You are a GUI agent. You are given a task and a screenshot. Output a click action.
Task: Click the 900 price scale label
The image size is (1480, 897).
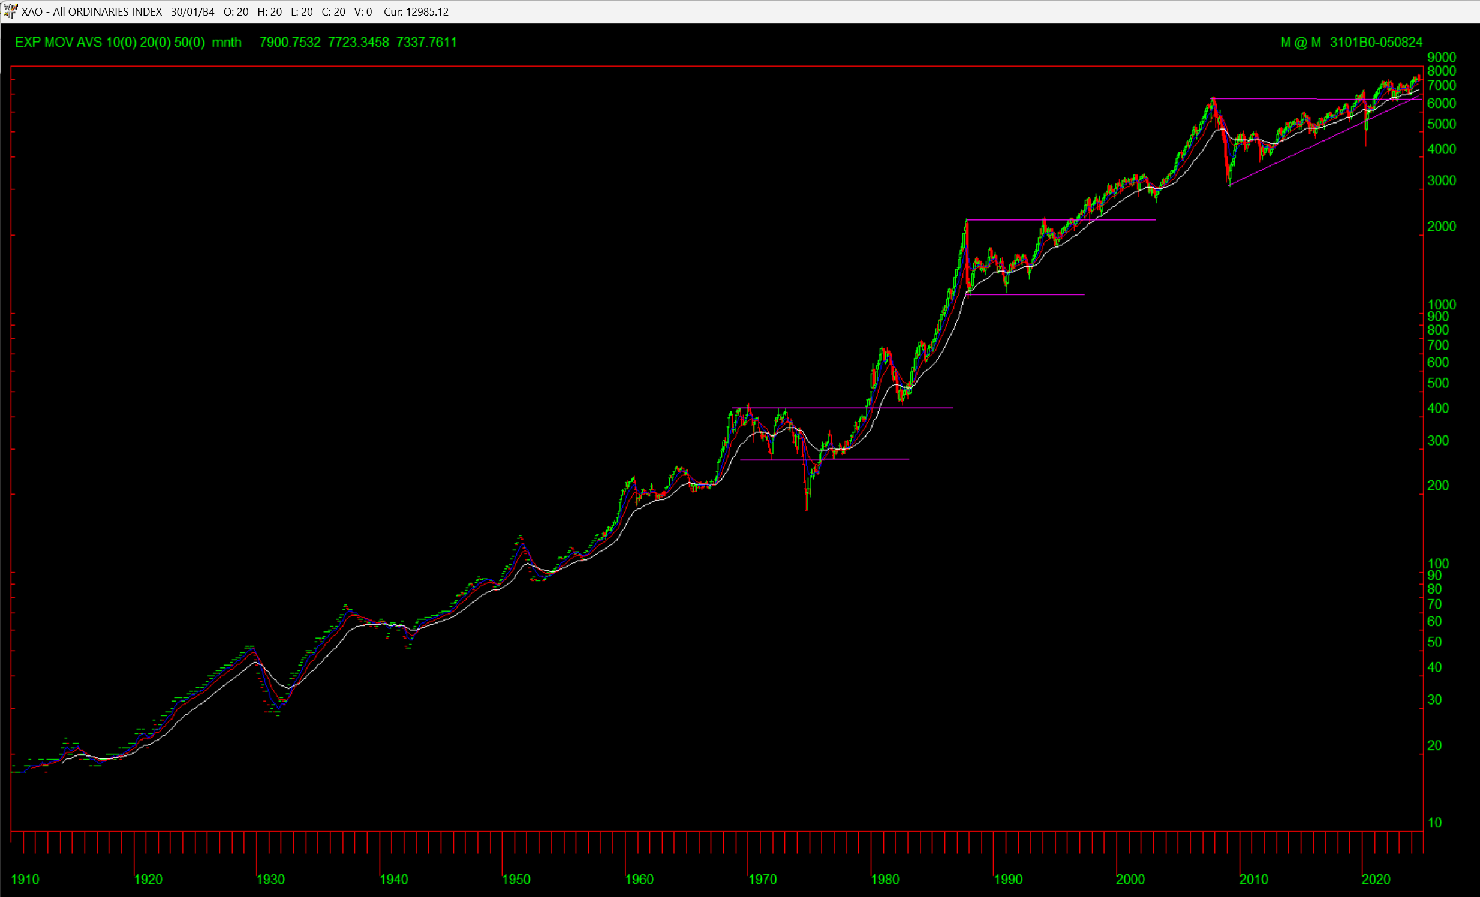coord(1438,317)
